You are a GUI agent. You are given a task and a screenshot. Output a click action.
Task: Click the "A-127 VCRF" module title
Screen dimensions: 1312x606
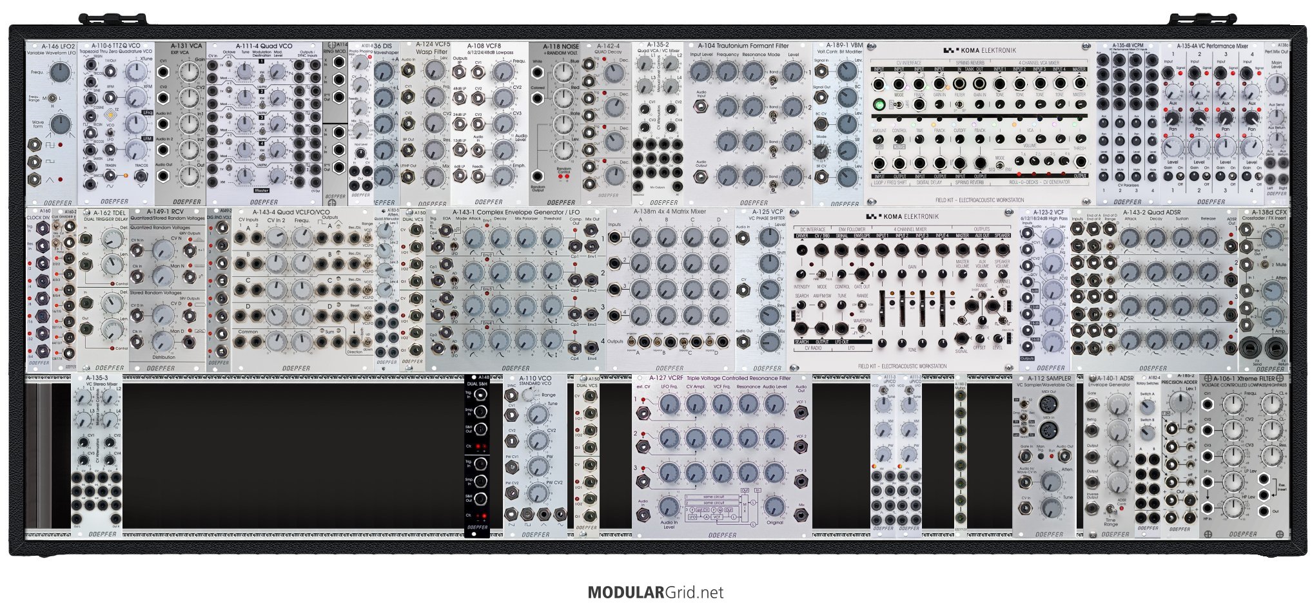pos(666,378)
